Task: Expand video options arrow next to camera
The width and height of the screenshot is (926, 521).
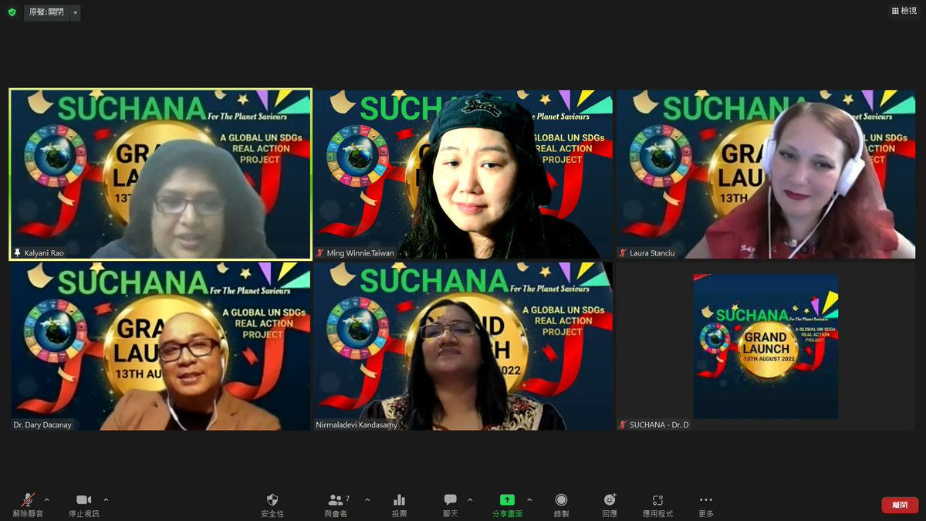Action: (x=106, y=500)
